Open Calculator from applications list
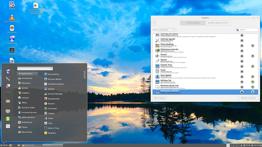Image resolution: width=262 pixels, height=147 pixels. 51,108
